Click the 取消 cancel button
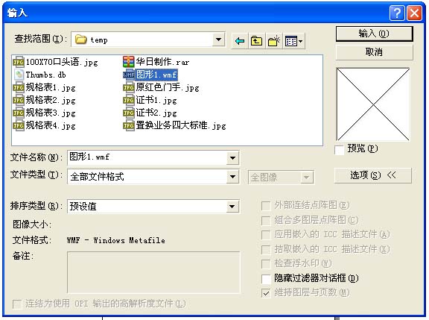The width and height of the screenshot is (429, 320). [374, 52]
